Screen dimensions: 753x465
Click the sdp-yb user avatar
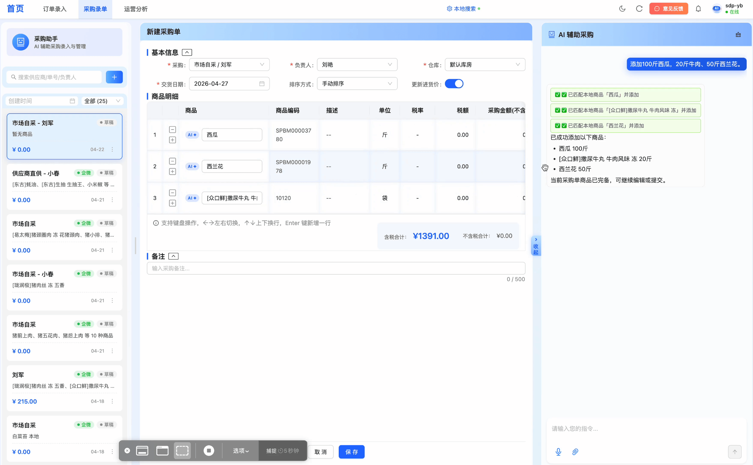717,9
